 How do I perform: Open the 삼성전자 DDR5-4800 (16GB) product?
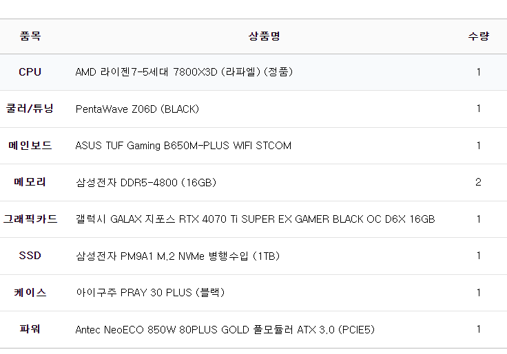tap(146, 182)
